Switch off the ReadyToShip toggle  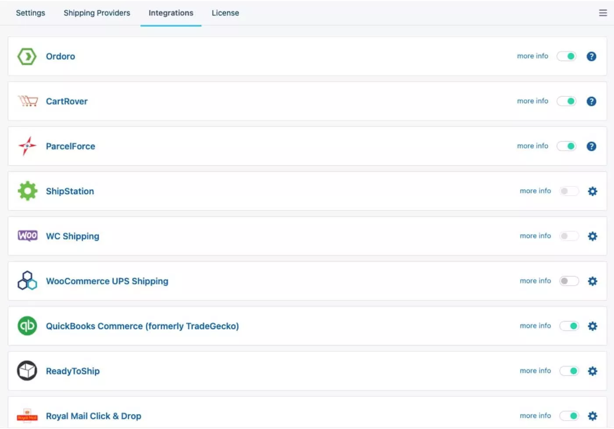[x=569, y=371]
